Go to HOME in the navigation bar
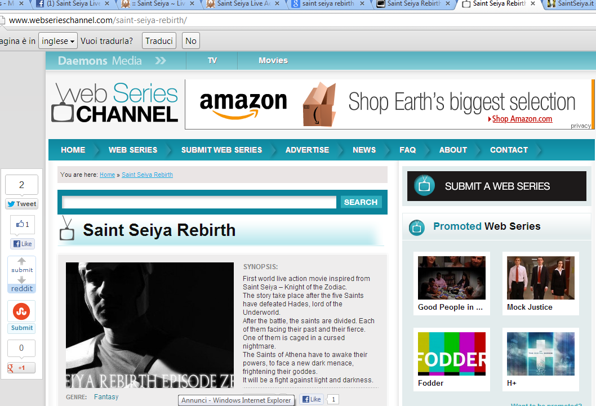Image resolution: width=596 pixels, height=406 pixels. (x=73, y=150)
